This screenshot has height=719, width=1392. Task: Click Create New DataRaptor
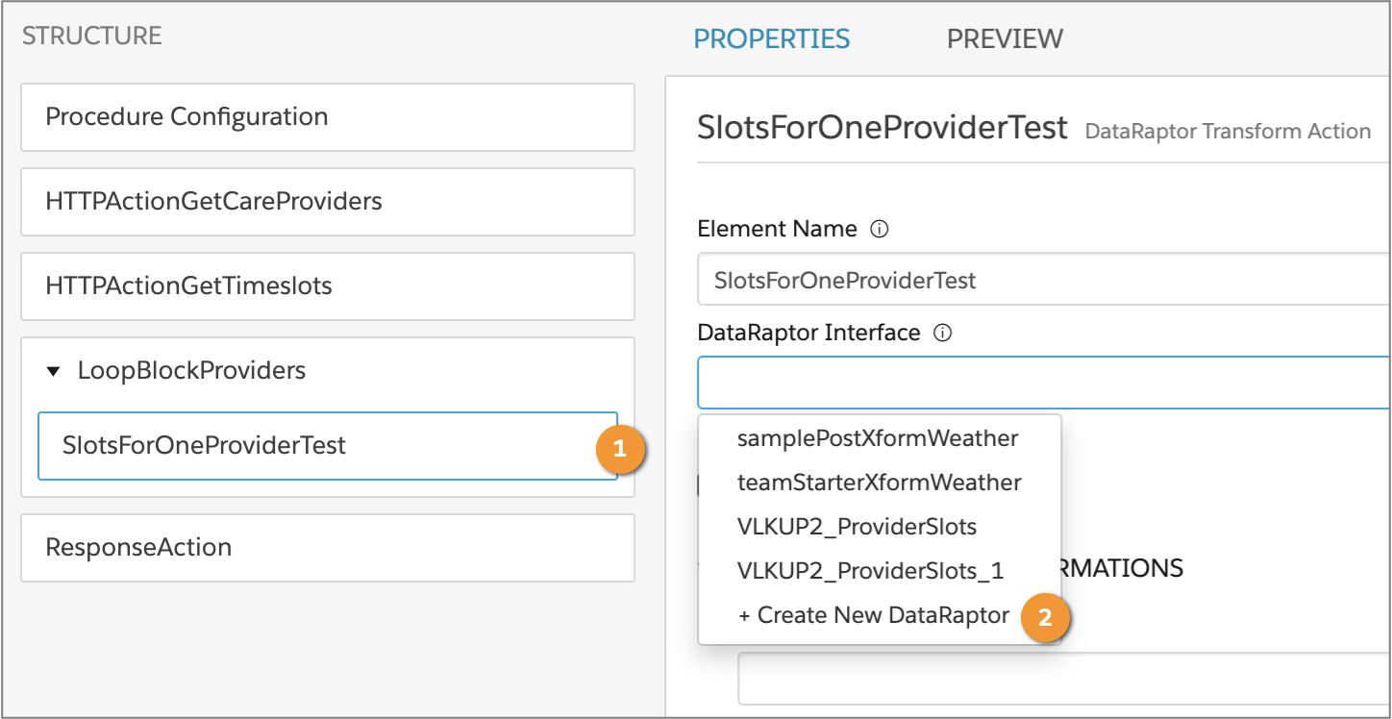tap(872, 614)
